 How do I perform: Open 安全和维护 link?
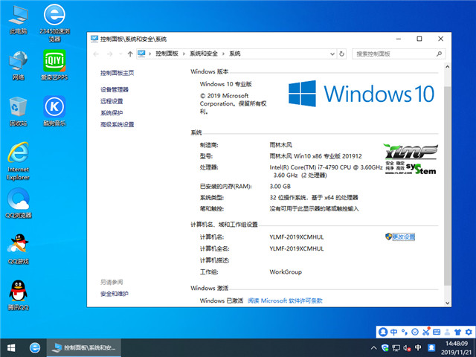pos(114,294)
